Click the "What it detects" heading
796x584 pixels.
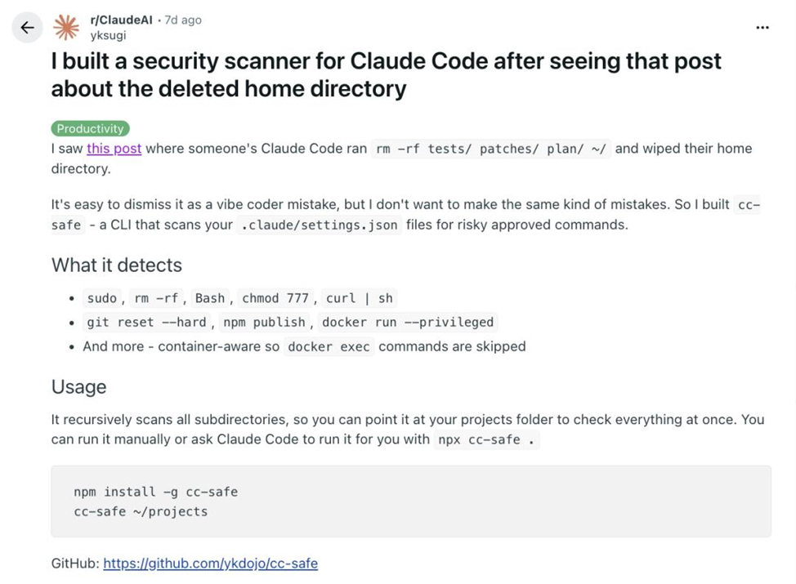click(x=116, y=265)
